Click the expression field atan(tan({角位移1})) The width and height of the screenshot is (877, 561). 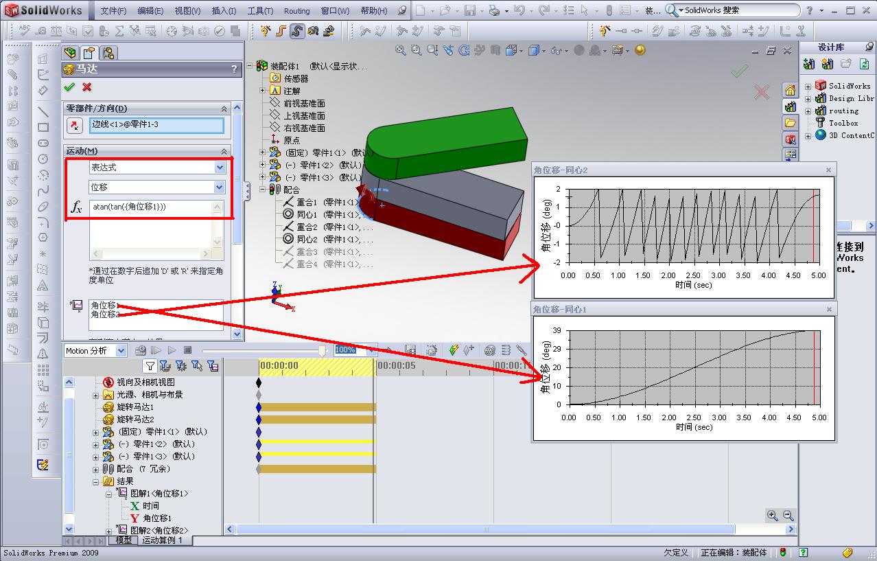(x=156, y=230)
